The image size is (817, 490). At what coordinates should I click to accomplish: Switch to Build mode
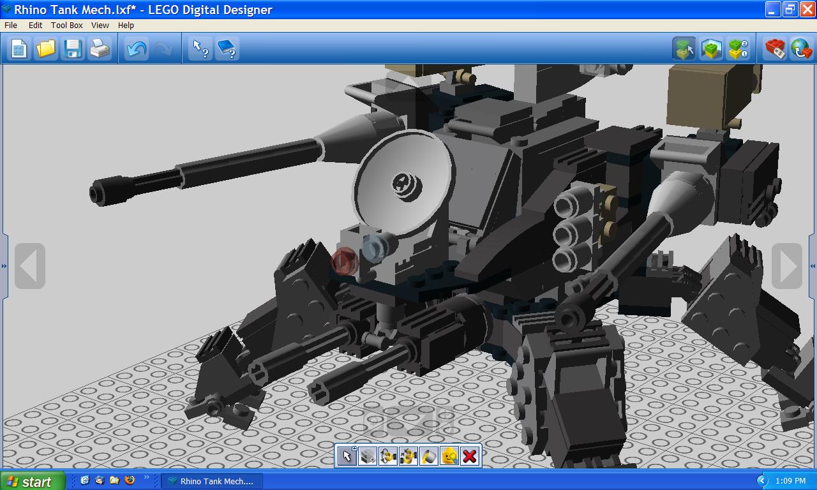684,48
